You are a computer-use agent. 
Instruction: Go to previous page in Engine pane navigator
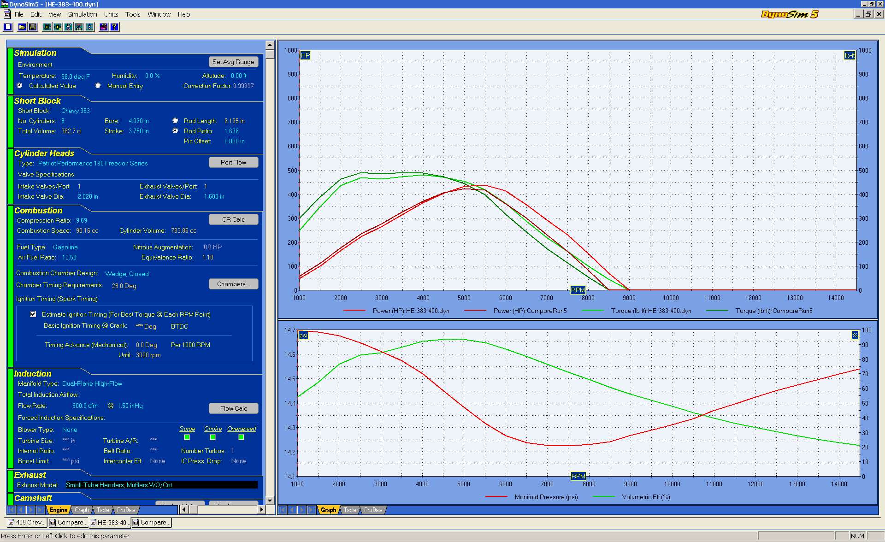(21, 510)
